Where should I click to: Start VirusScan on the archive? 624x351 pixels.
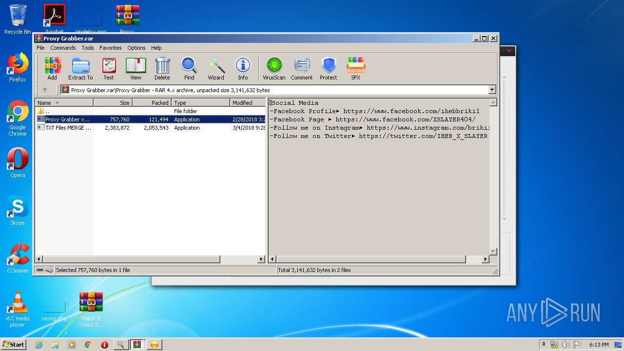click(274, 68)
